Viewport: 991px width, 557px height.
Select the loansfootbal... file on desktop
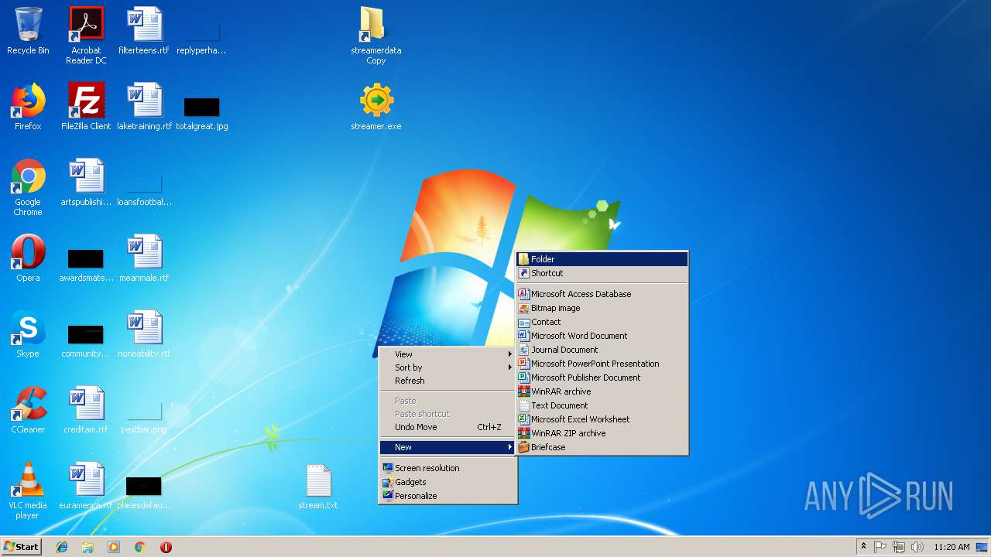144,190
